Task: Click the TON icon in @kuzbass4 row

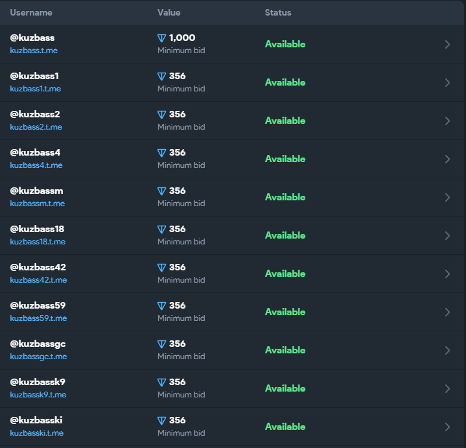Action: pos(161,153)
